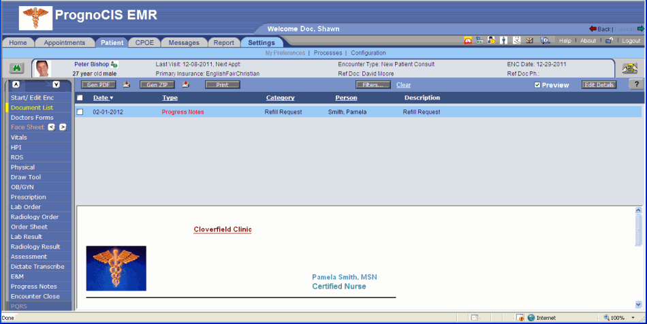Open the Patient tab
The height and width of the screenshot is (324, 647).
[112, 42]
